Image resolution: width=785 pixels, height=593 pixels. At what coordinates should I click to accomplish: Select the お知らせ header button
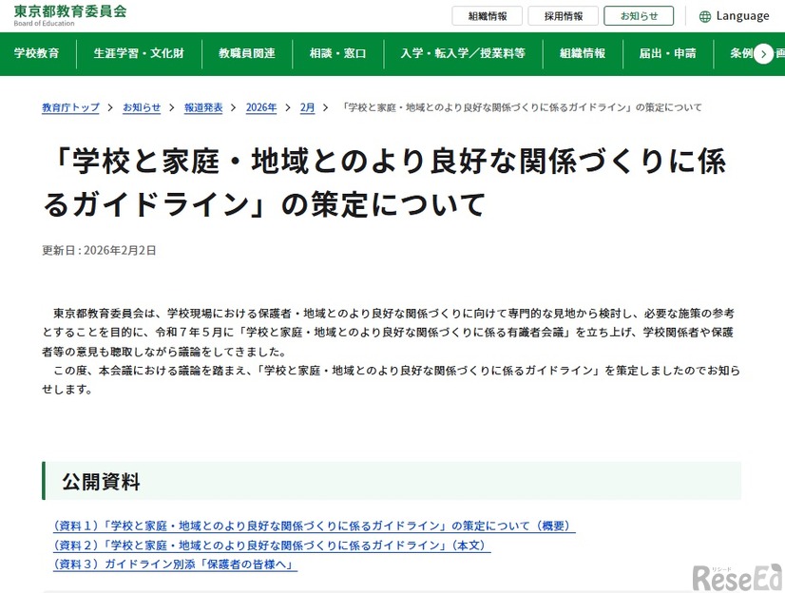pyautogui.click(x=639, y=15)
